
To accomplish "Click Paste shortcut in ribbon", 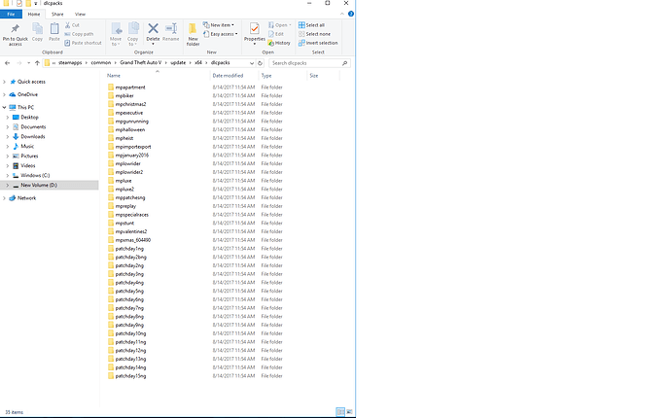I will click(x=83, y=43).
